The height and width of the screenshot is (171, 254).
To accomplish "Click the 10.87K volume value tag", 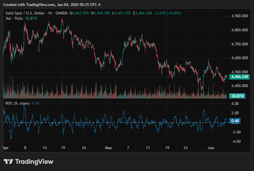I will point(237,96).
